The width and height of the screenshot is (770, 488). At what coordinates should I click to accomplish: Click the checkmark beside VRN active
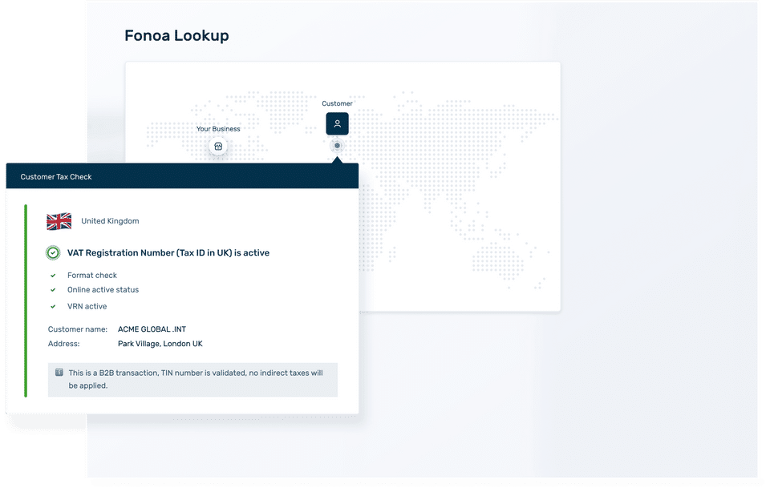53,307
